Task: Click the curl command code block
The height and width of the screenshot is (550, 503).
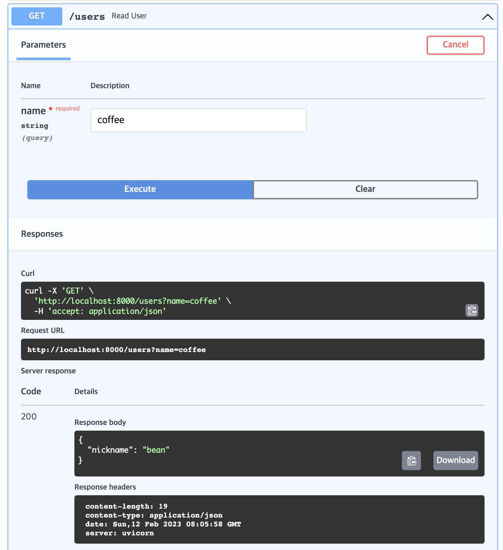Action: 253,301
